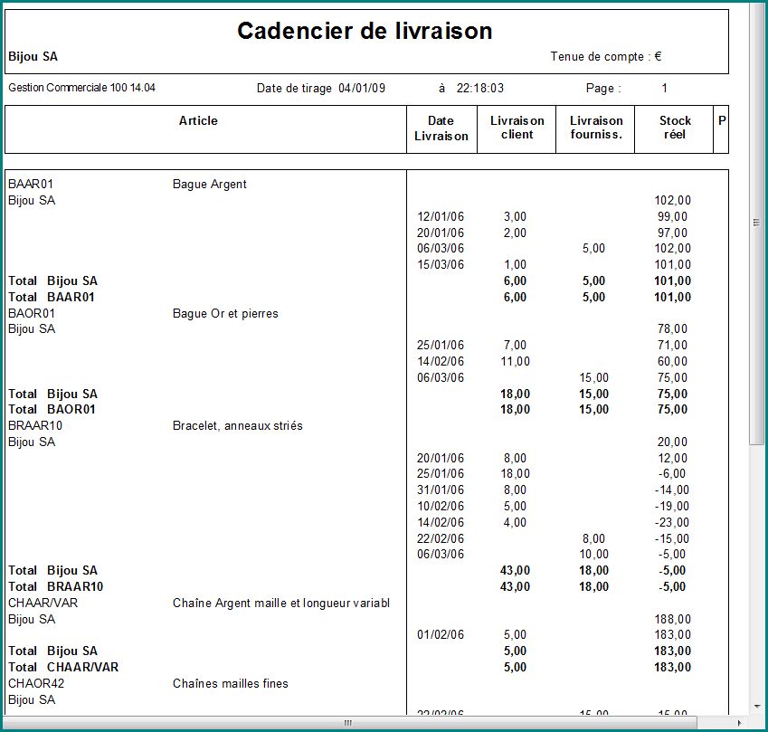Viewport: 768px width, 732px height.
Task: Click the 'Date Livraison' column header
Action: coord(441,128)
